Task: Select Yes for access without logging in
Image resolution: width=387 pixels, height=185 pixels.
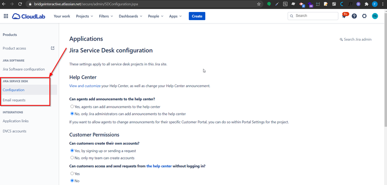Action: point(72,173)
